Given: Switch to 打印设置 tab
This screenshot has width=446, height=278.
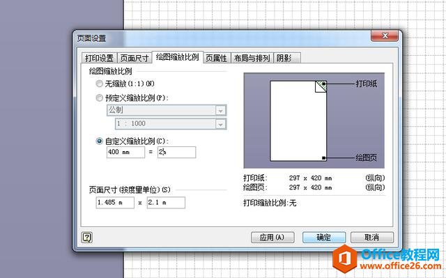Looking at the screenshot, I should pos(99,58).
